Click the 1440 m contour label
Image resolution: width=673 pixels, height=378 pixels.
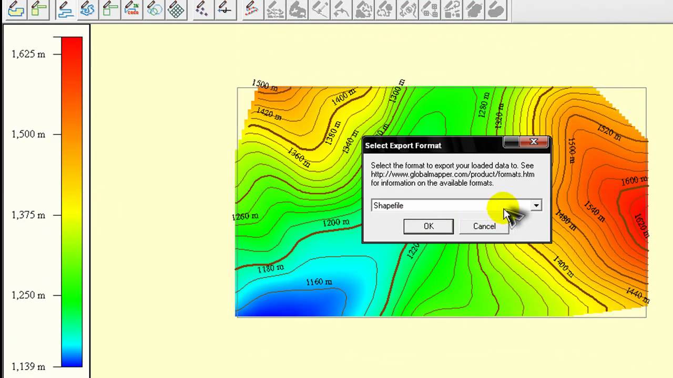pyautogui.click(x=638, y=296)
